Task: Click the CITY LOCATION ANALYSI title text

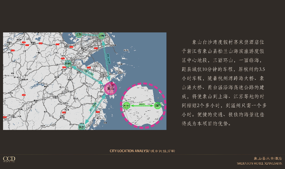Action: 129,151
